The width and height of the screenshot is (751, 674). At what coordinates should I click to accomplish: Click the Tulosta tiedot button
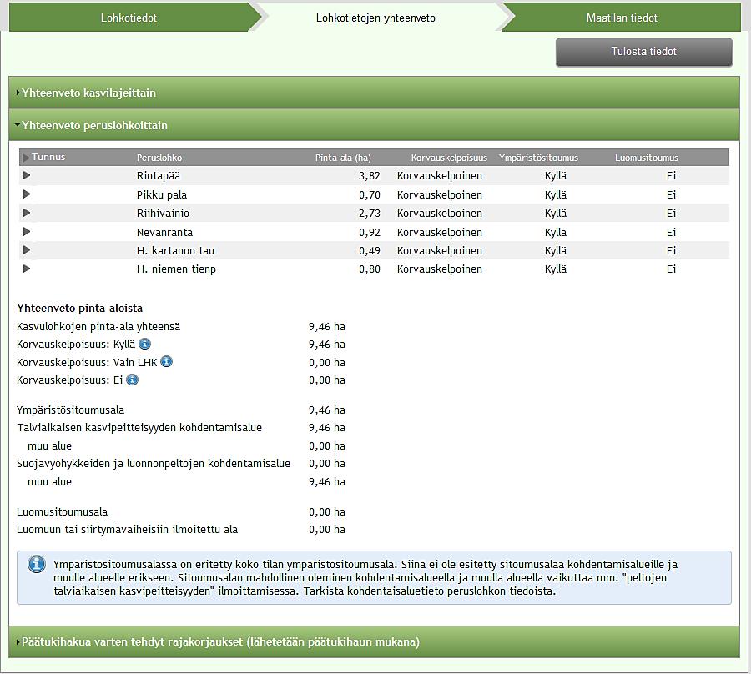[x=643, y=52]
